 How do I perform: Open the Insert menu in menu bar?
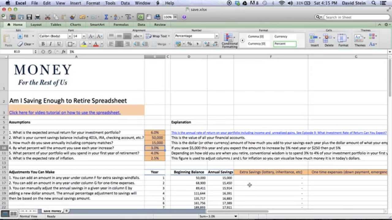[76, 3]
